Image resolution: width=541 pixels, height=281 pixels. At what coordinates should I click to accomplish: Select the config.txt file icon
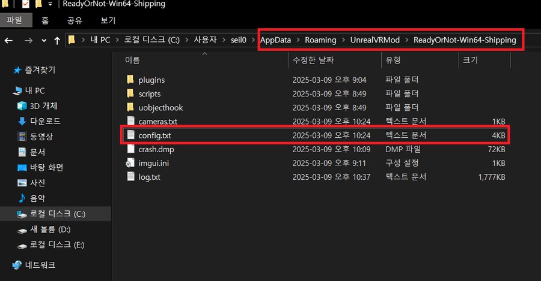[x=130, y=135]
